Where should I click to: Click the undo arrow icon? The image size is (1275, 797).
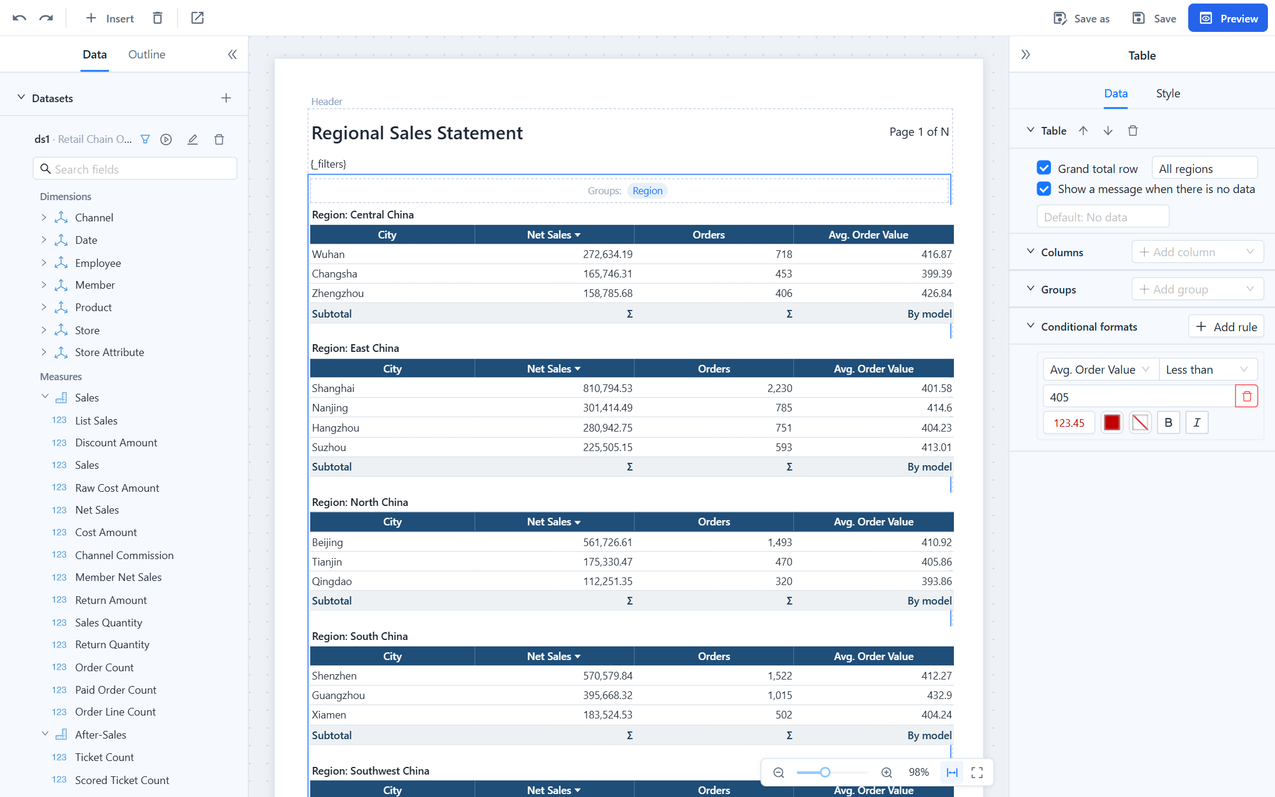click(x=19, y=18)
